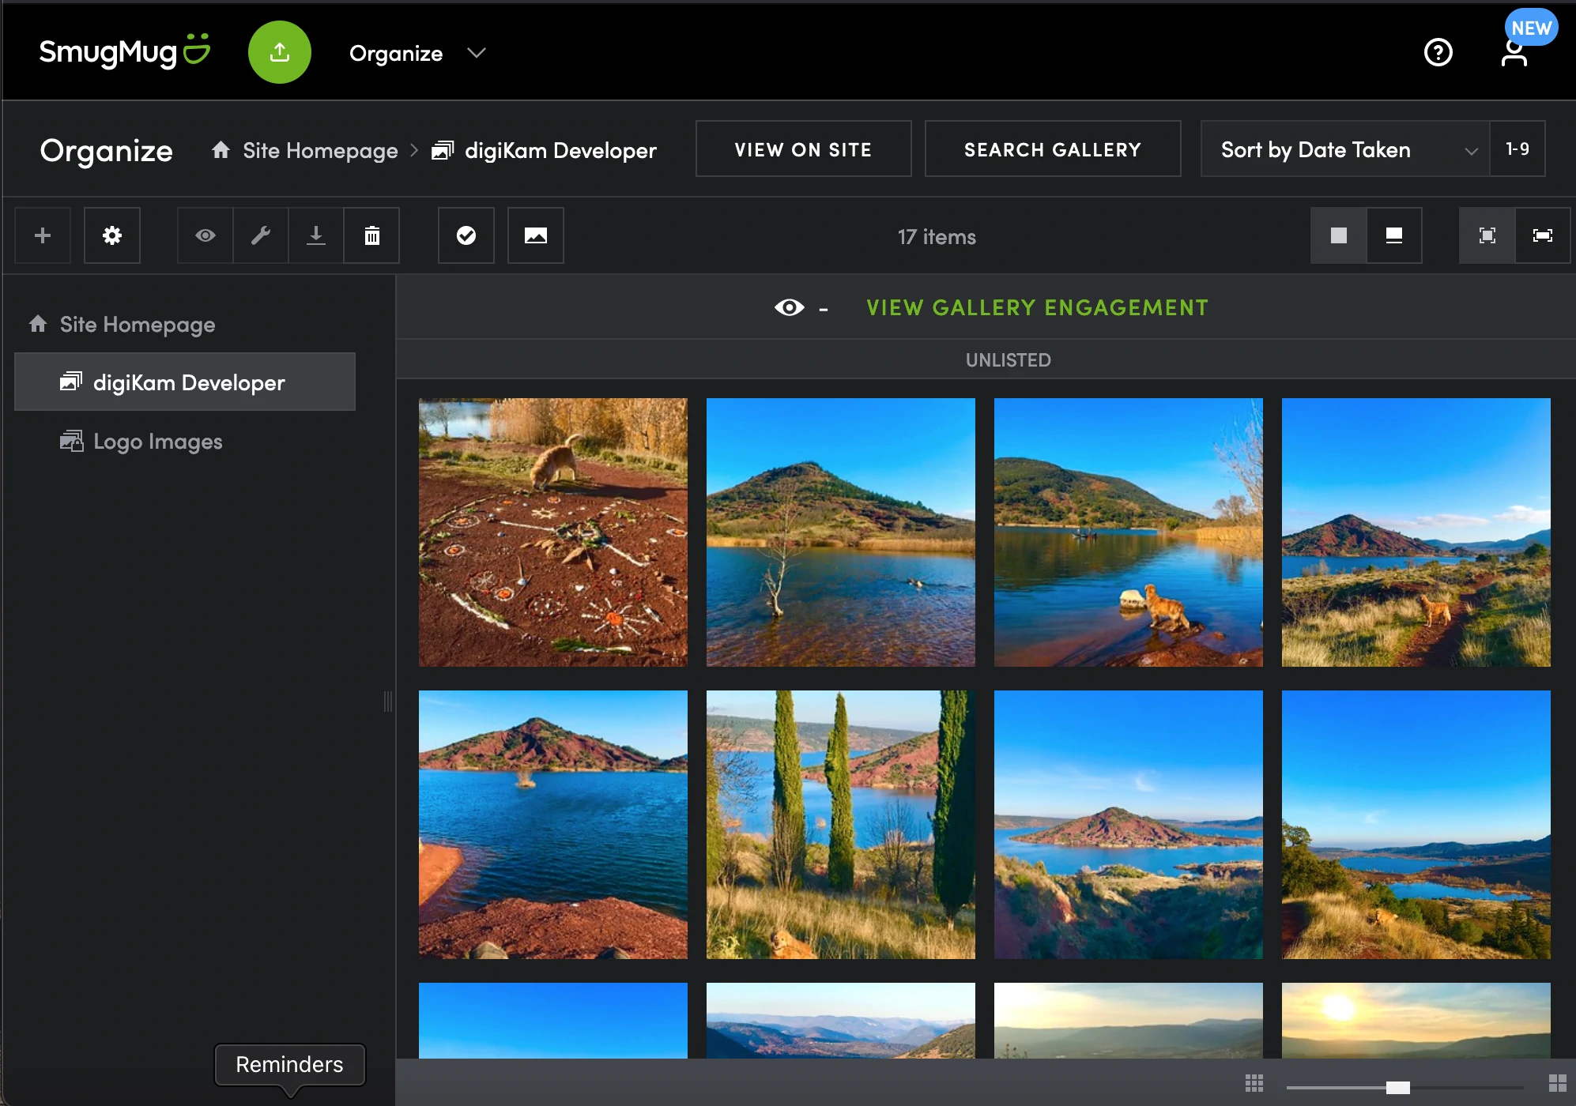The height and width of the screenshot is (1106, 1576).
Task: Open gallery settings gear icon
Action: 112,235
